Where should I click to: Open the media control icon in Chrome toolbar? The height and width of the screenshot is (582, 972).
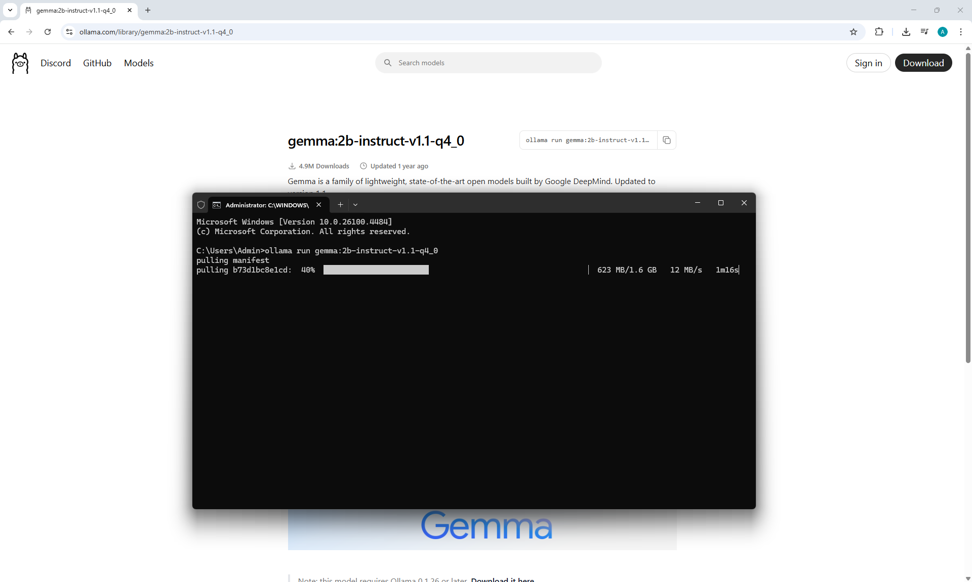[924, 32]
